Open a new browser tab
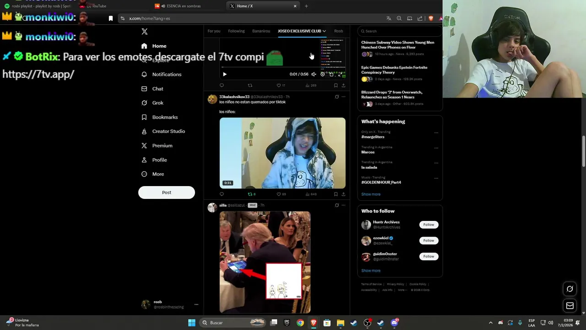 click(x=306, y=6)
